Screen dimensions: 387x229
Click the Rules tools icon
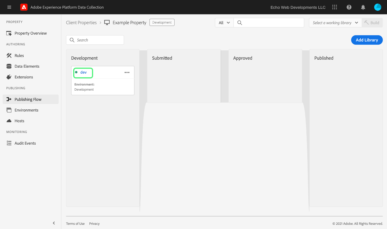click(9, 55)
